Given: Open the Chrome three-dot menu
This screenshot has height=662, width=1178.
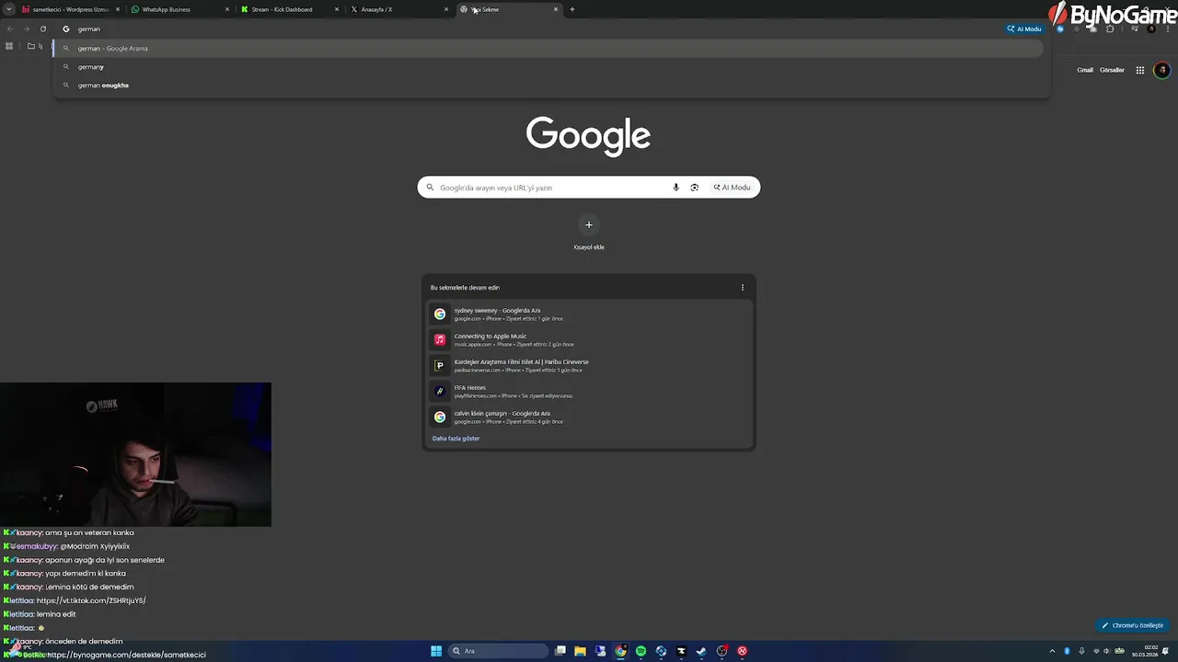Looking at the screenshot, I should pos(1167,29).
